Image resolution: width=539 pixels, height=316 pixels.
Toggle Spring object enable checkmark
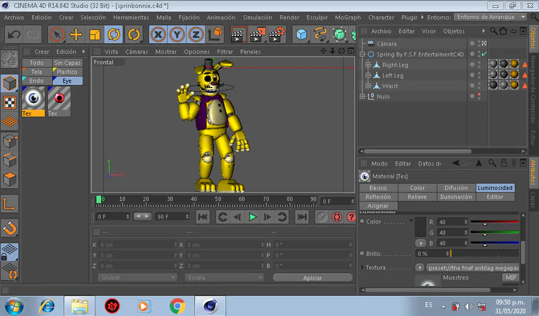click(x=485, y=54)
